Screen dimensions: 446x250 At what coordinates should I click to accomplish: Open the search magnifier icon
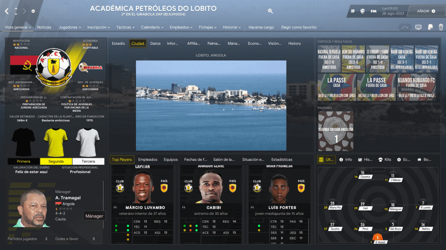270,11
